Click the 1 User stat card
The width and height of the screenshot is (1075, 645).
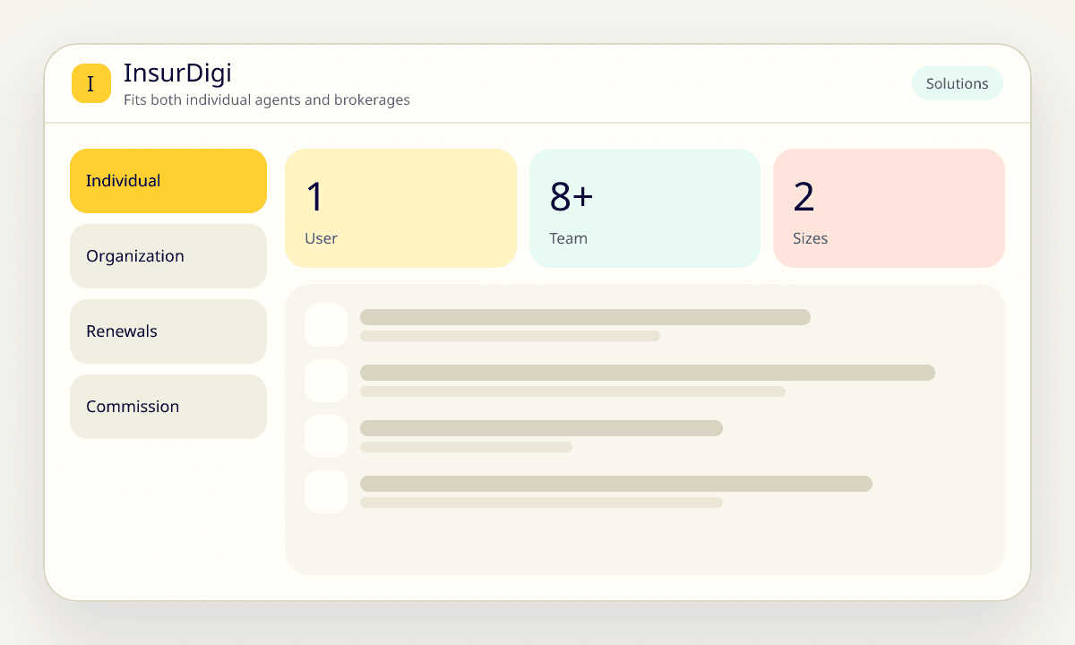point(400,208)
